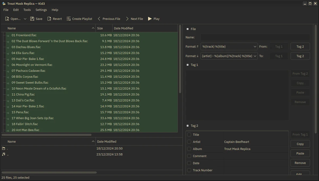
Task: Select the Revert icon
Action: pyautogui.click(x=49, y=19)
